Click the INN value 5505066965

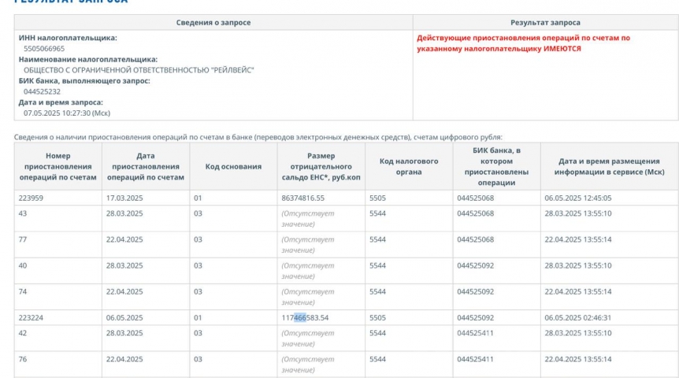point(44,48)
